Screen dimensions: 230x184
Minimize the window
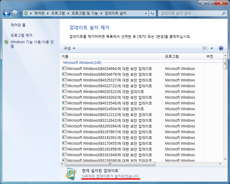coord(203,3)
